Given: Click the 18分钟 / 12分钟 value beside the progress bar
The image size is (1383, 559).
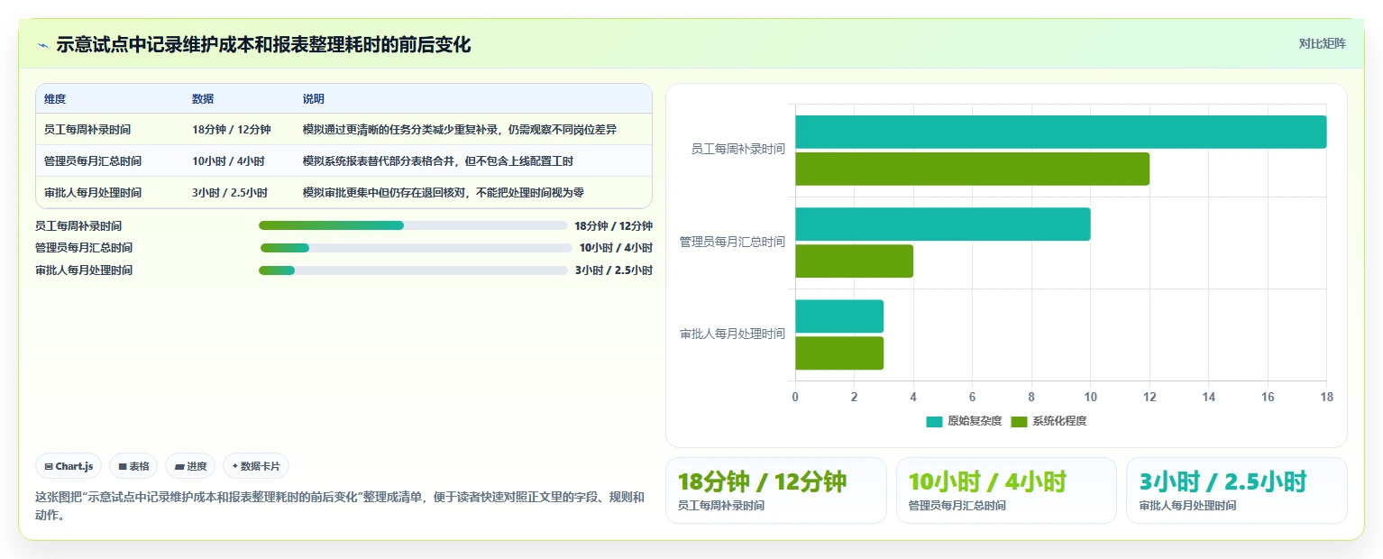Looking at the screenshot, I should [613, 226].
